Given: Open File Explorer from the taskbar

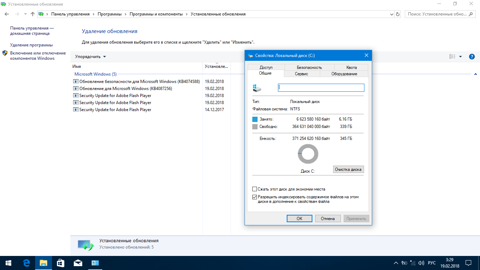Looking at the screenshot, I should tap(43, 263).
